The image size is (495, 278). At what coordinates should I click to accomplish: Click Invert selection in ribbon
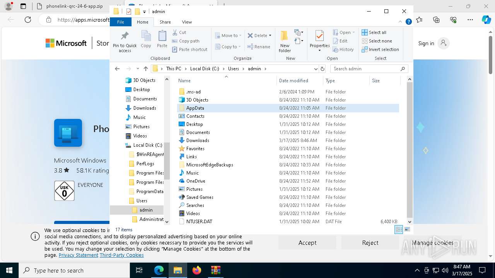click(x=380, y=49)
